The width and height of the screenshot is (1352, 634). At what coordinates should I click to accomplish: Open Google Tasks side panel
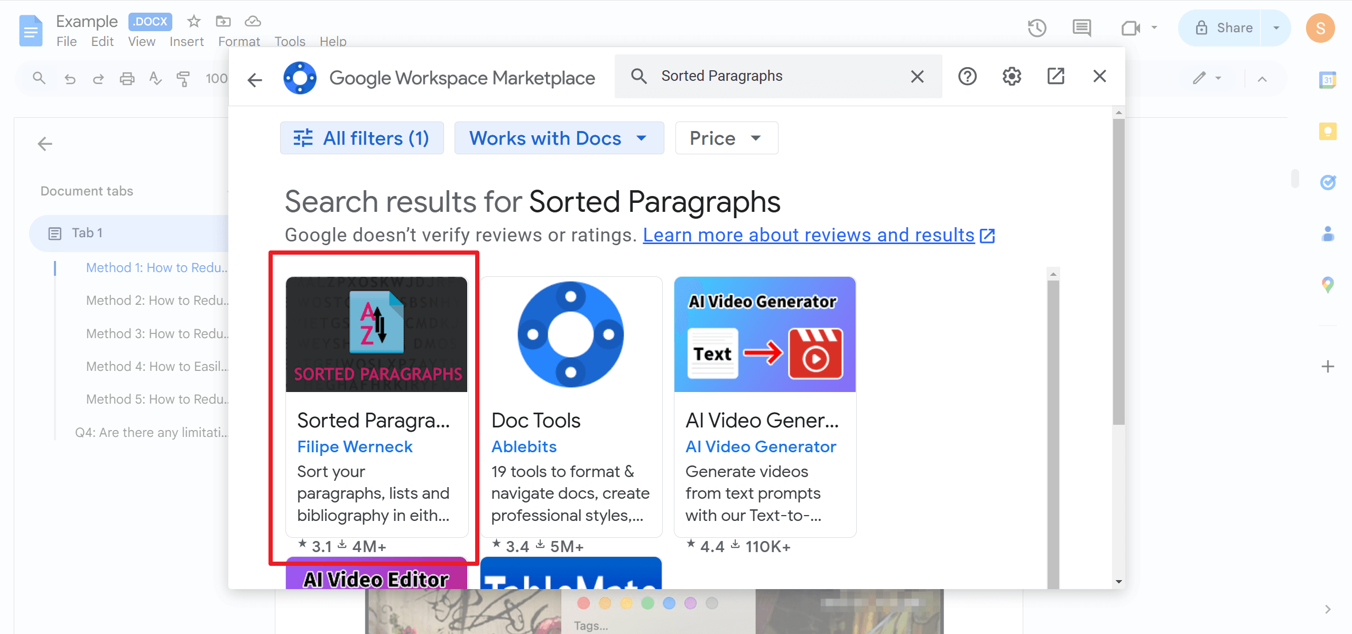click(1328, 182)
